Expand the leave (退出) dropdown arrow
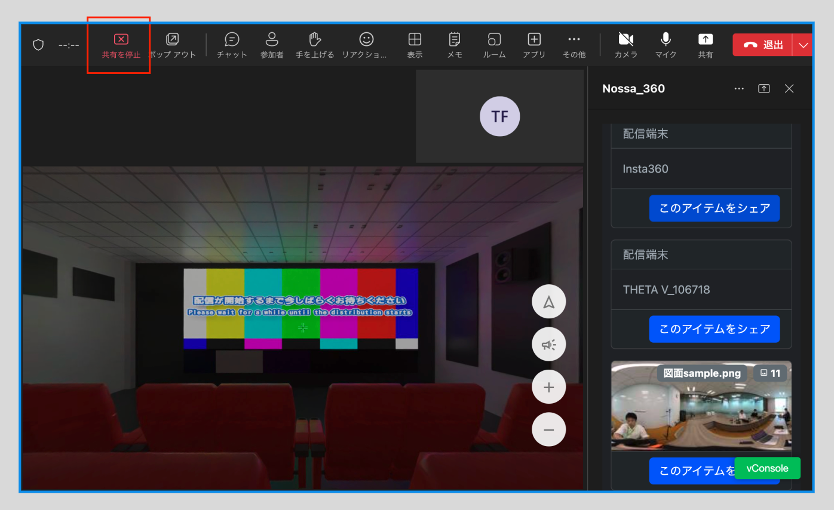Image resolution: width=834 pixels, height=510 pixels. coord(803,45)
